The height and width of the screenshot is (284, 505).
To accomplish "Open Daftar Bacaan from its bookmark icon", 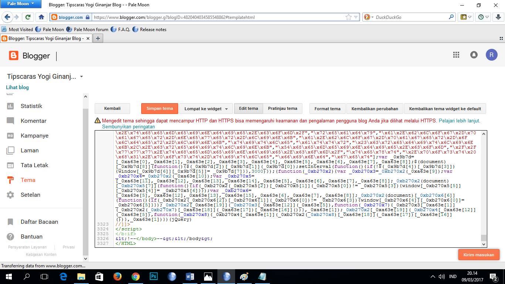I will [10, 222].
